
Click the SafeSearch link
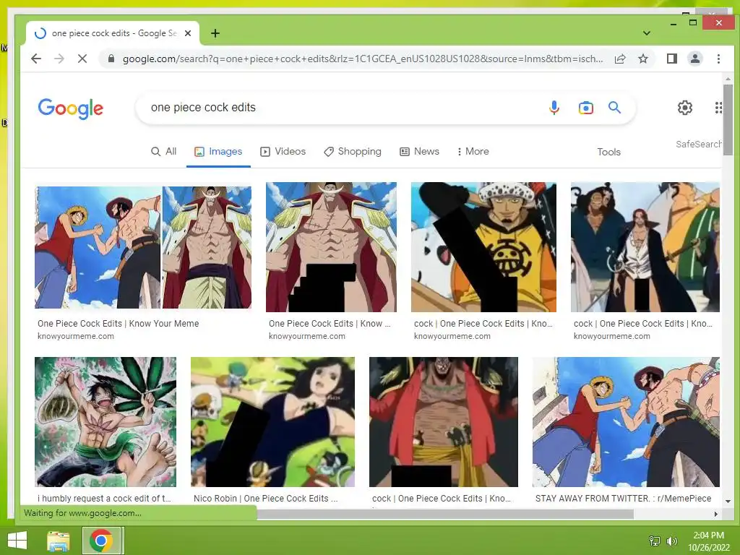(x=699, y=145)
